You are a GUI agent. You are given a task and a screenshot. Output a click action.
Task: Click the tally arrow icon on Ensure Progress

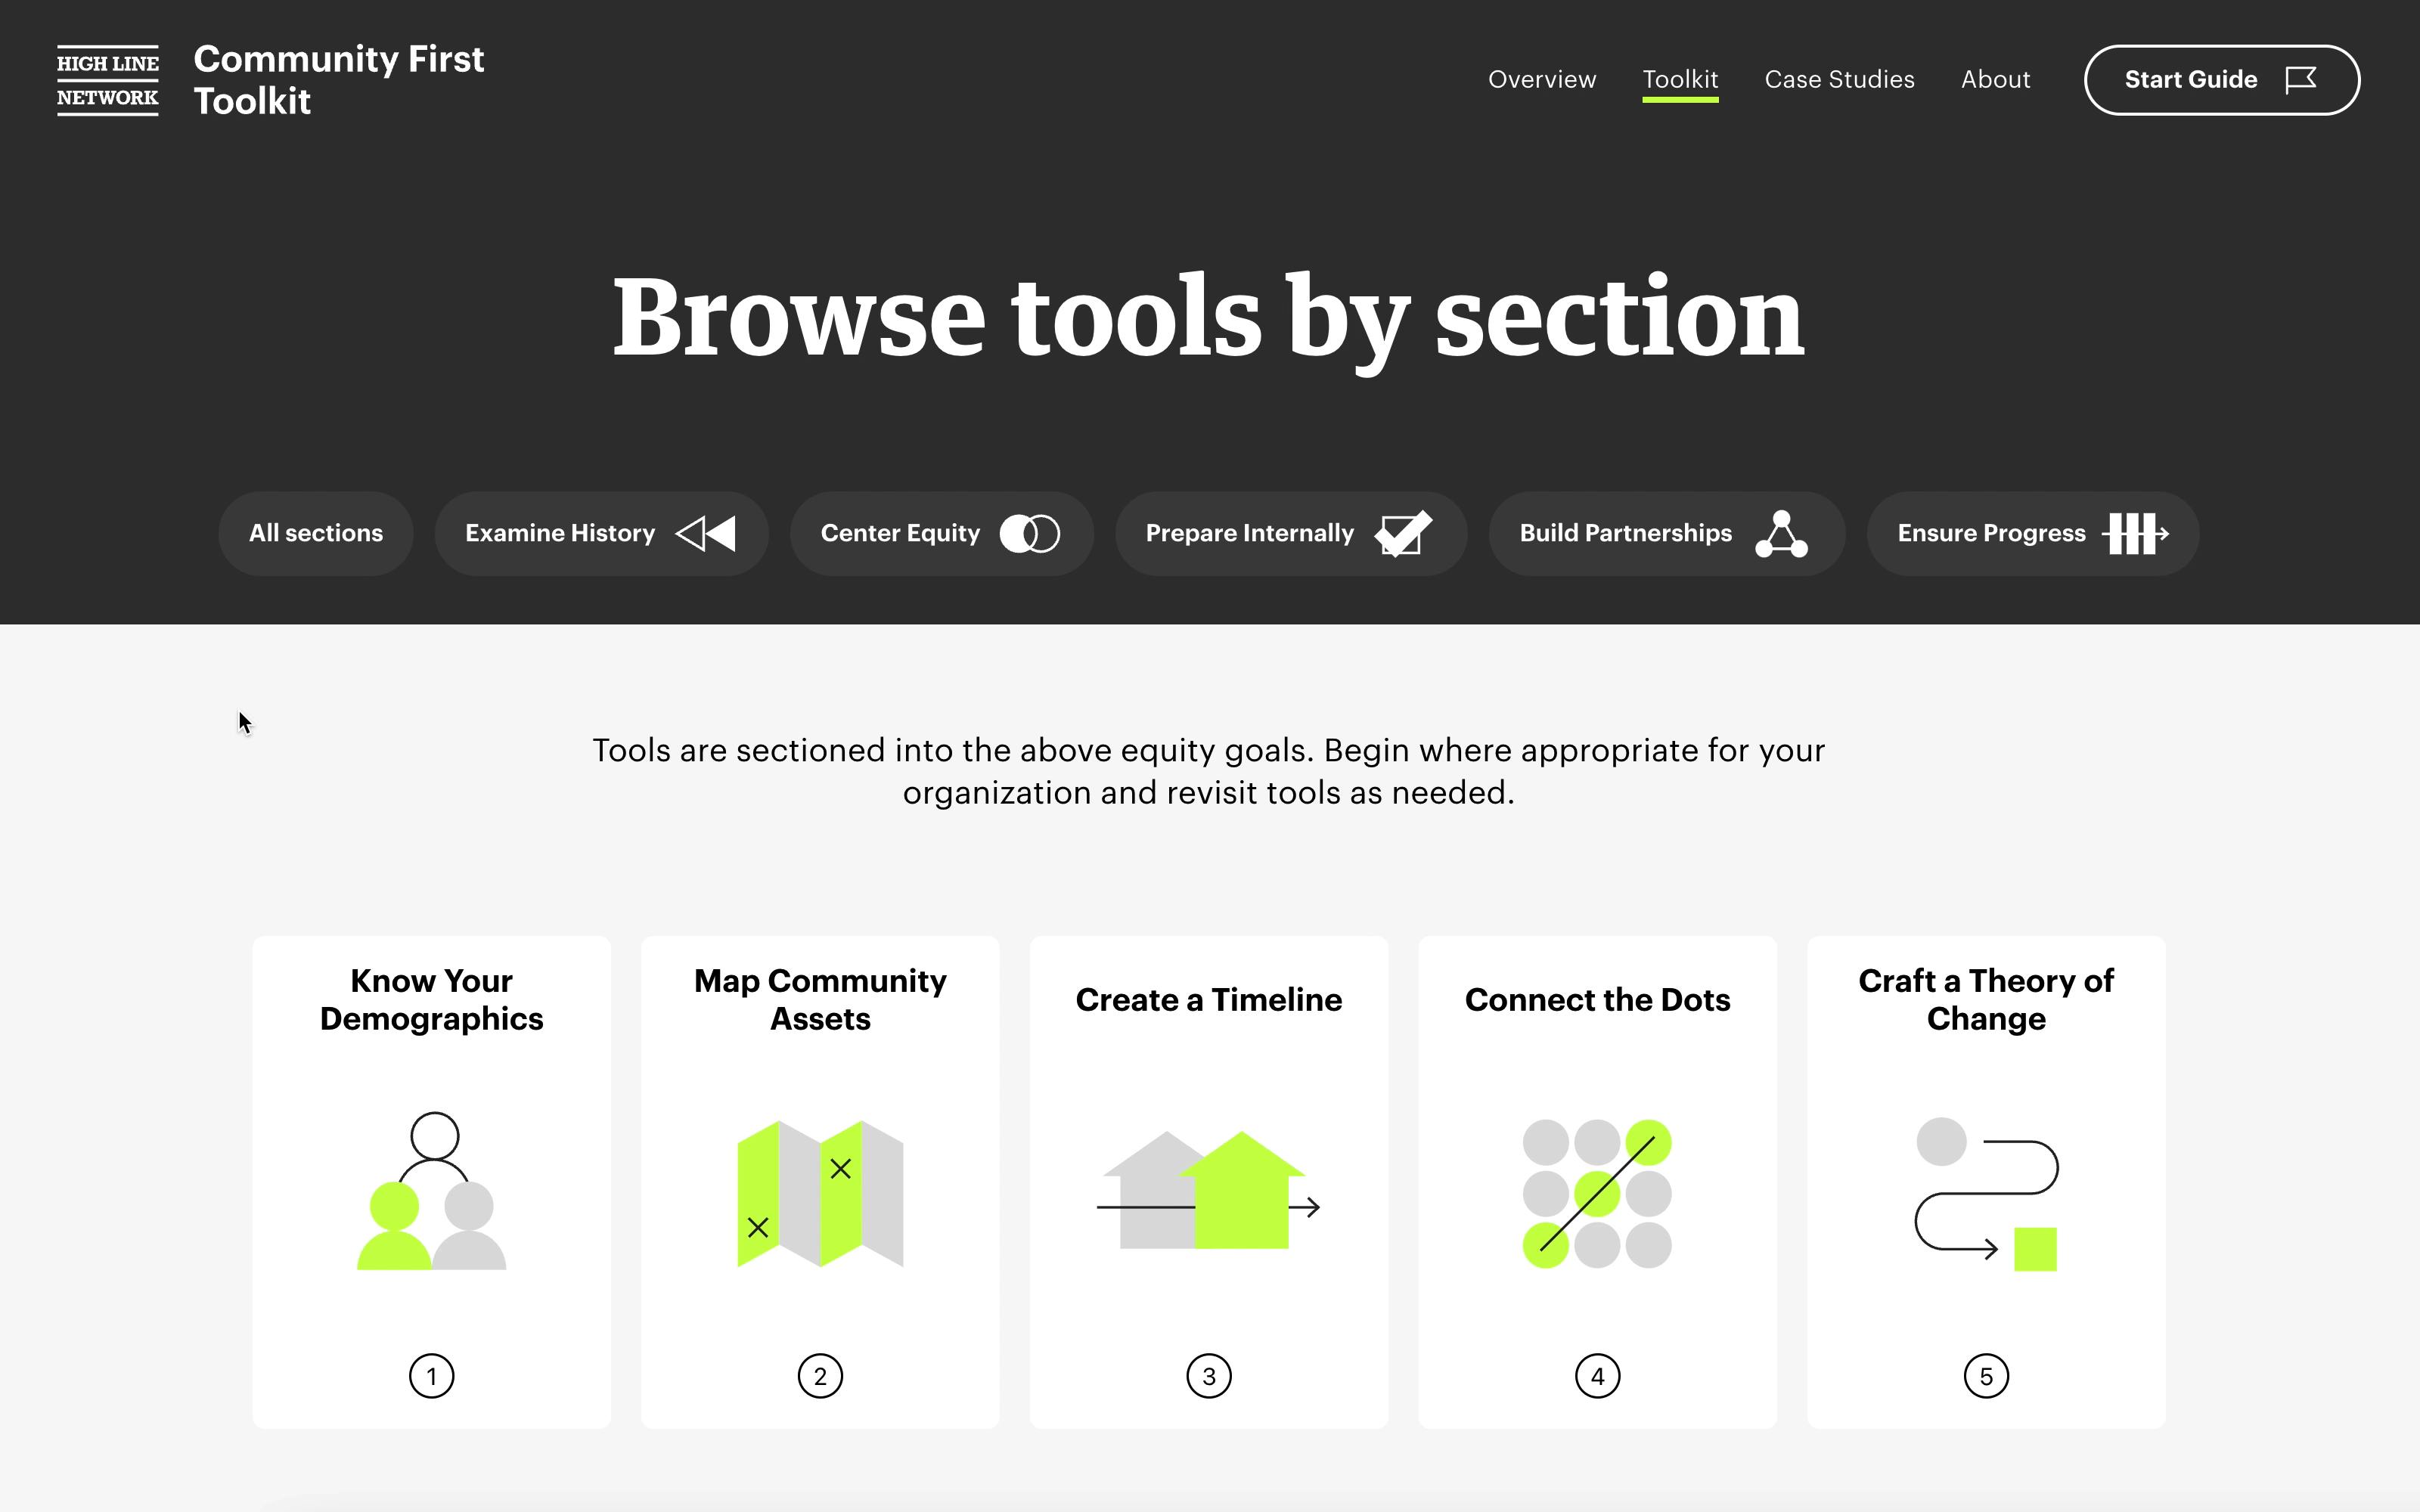pyautogui.click(x=2135, y=533)
